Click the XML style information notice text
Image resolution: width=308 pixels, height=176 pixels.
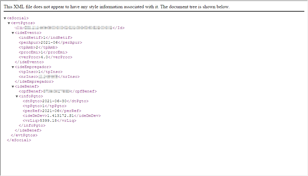(116, 7)
